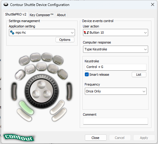Open the keystroke List button

click(x=139, y=75)
